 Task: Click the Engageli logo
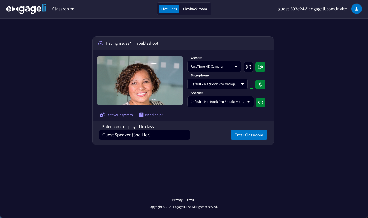tap(26, 9)
